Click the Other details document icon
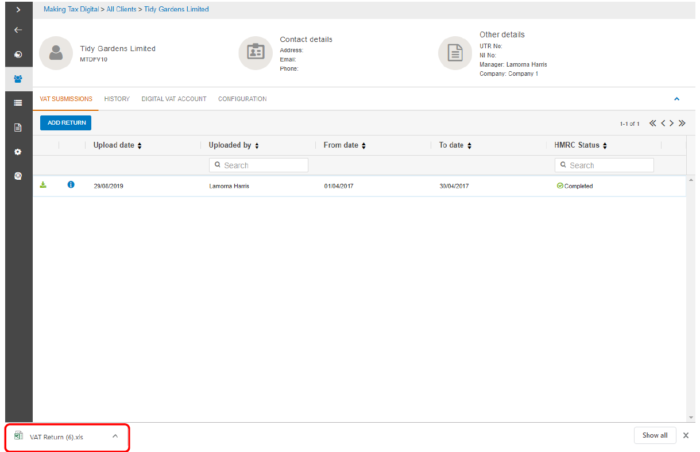 point(455,53)
